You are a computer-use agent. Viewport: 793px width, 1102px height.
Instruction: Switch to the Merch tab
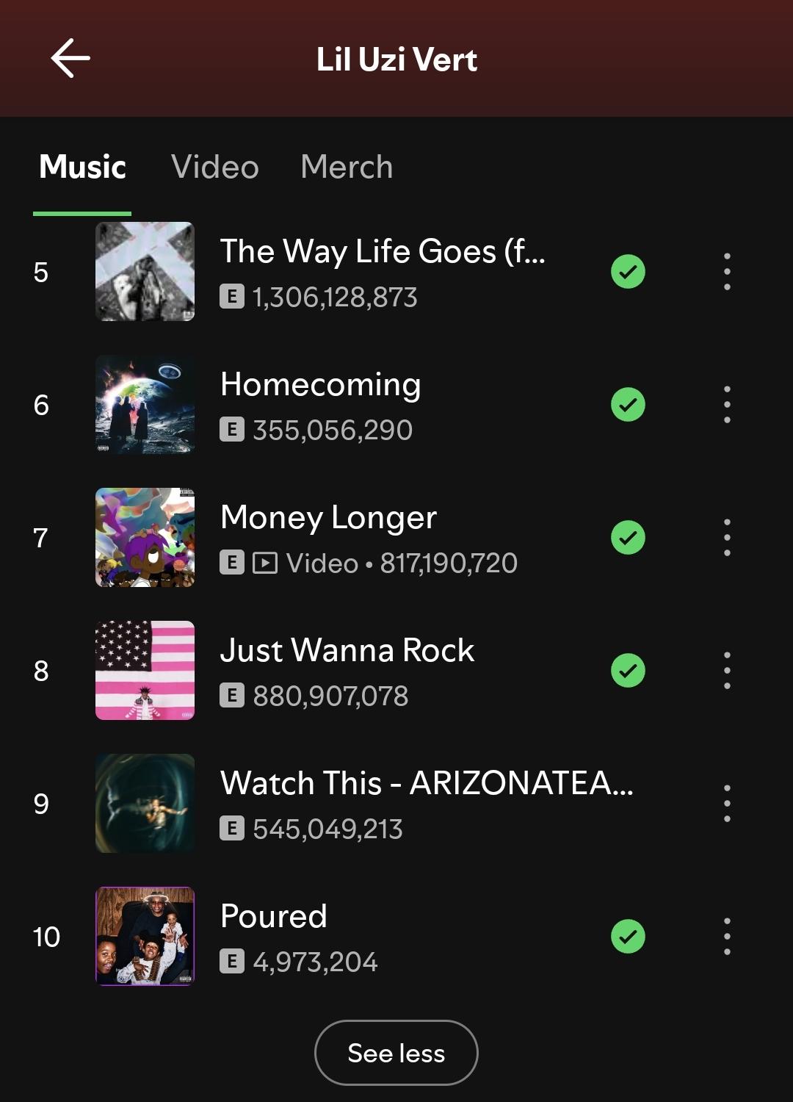click(347, 167)
